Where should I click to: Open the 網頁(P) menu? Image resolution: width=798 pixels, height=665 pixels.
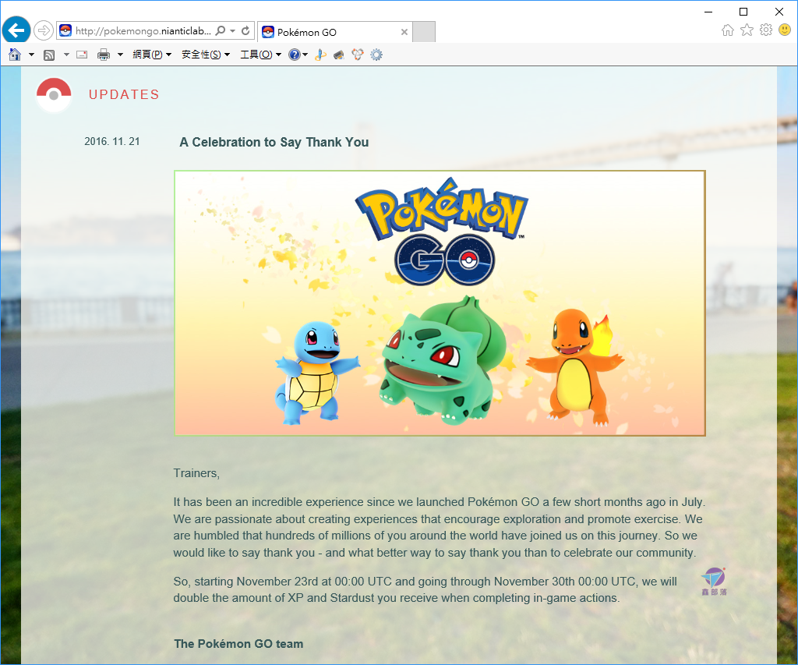152,55
